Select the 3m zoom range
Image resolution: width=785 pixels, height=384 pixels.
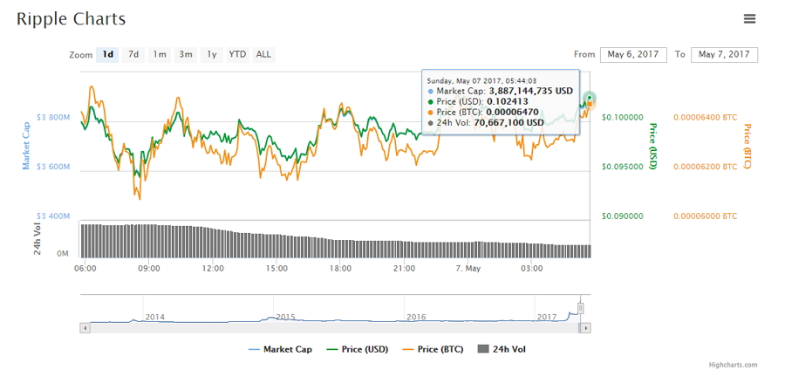point(185,55)
